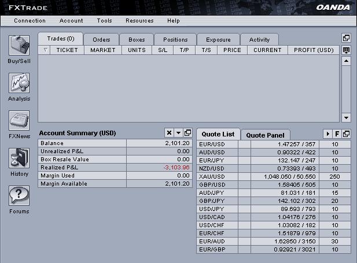Sort by TICKET column header
The width and height of the screenshot is (357, 263).
tap(67, 50)
